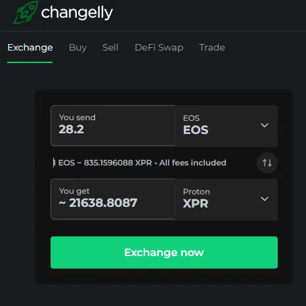Screen dimensions: 306x306
Task: Expand the EOS currency chevron
Action: pyautogui.click(x=265, y=125)
